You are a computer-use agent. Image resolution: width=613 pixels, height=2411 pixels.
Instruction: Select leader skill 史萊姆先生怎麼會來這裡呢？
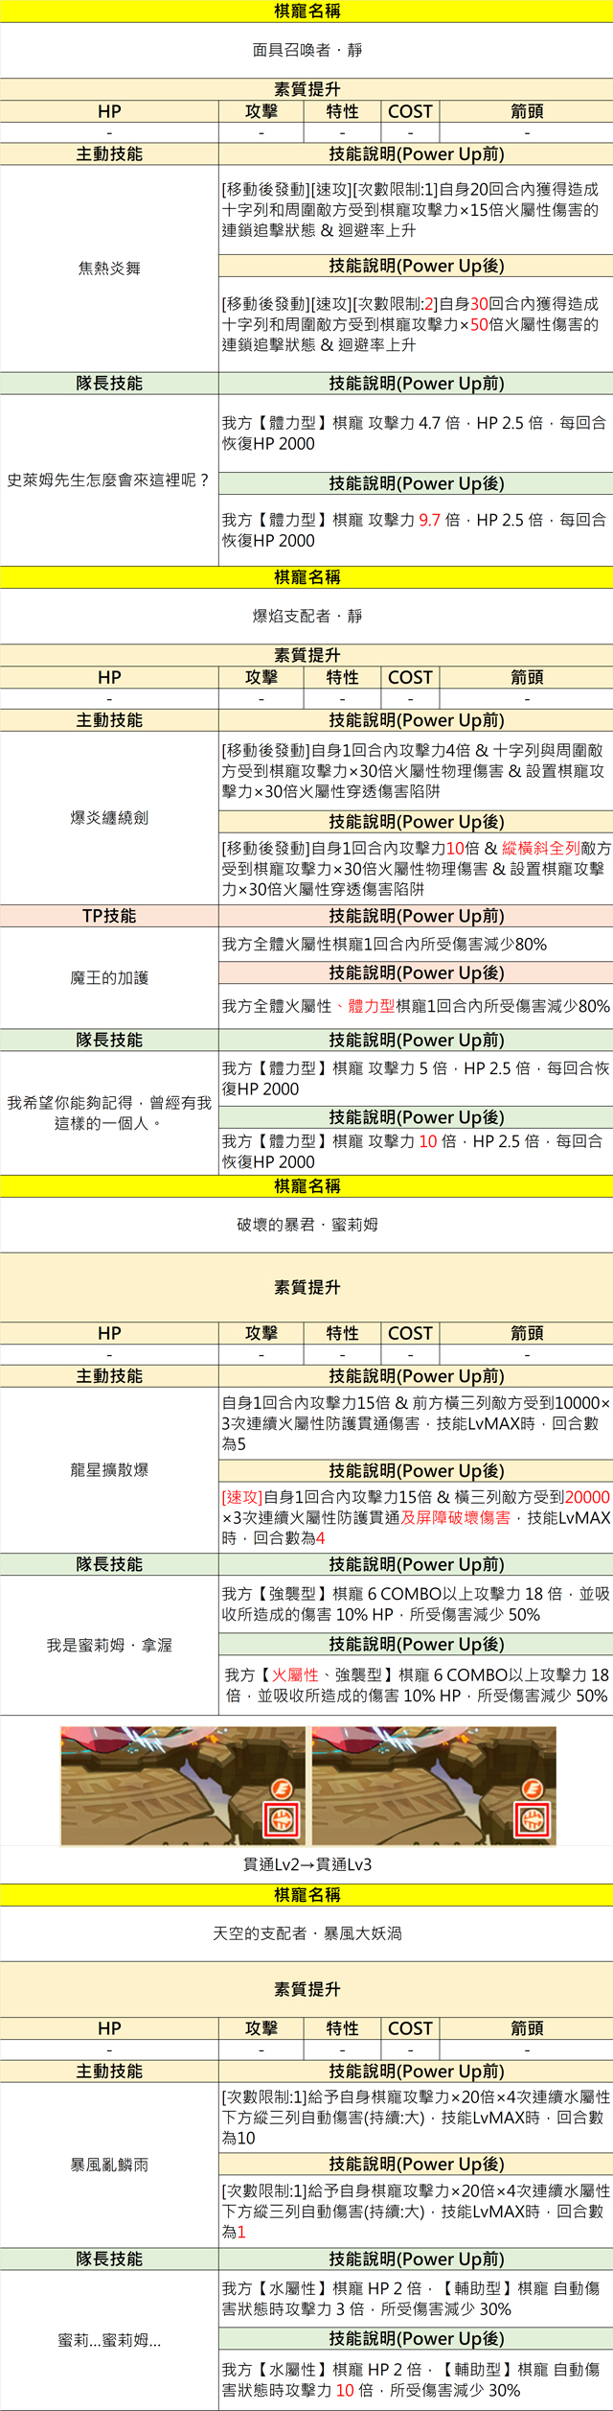[x=109, y=480]
